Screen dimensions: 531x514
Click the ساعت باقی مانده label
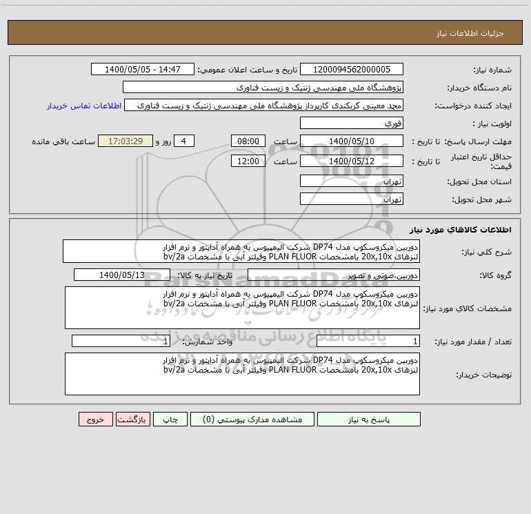63,141
